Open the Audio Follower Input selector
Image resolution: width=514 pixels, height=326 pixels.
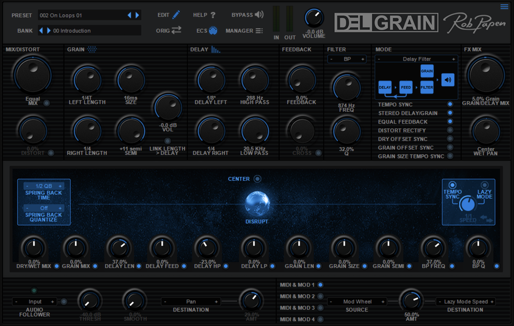(35, 302)
